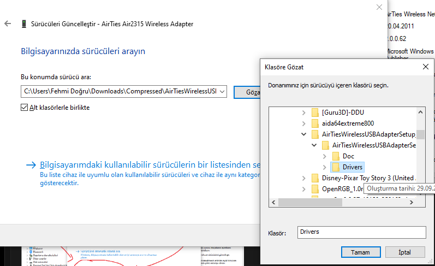Select the [Guru3D]-DDU folder label

(x=343, y=113)
